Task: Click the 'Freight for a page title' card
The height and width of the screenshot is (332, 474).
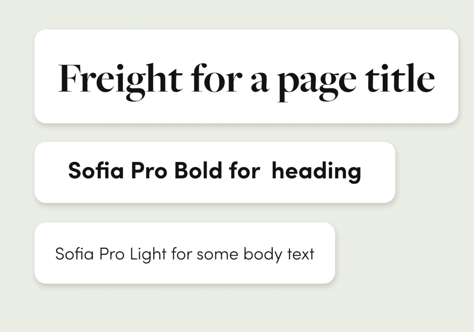Action: pos(246,76)
